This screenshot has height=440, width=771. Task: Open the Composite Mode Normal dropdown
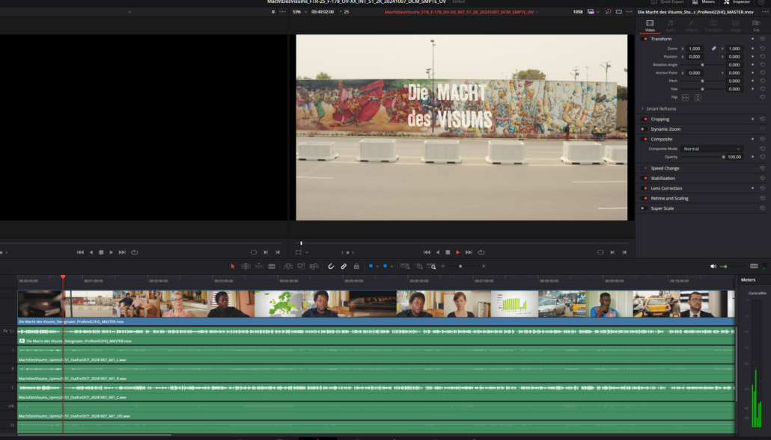tap(712, 149)
